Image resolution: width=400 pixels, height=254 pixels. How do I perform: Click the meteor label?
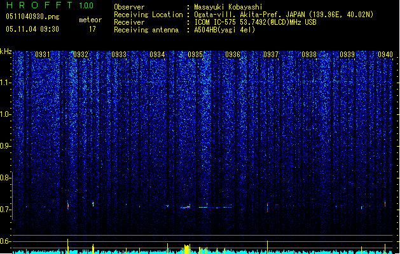(90, 20)
